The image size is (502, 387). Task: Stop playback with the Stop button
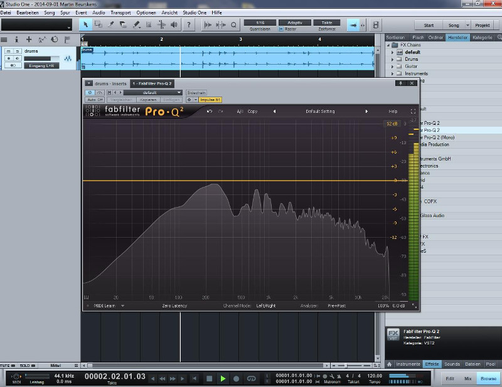pyautogui.click(x=210, y=379)
